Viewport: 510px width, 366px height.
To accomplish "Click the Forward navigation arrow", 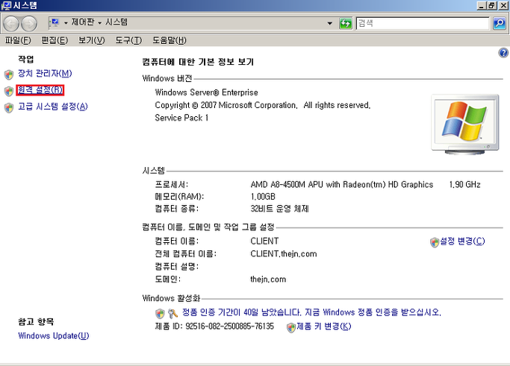I will coord(29,23).
